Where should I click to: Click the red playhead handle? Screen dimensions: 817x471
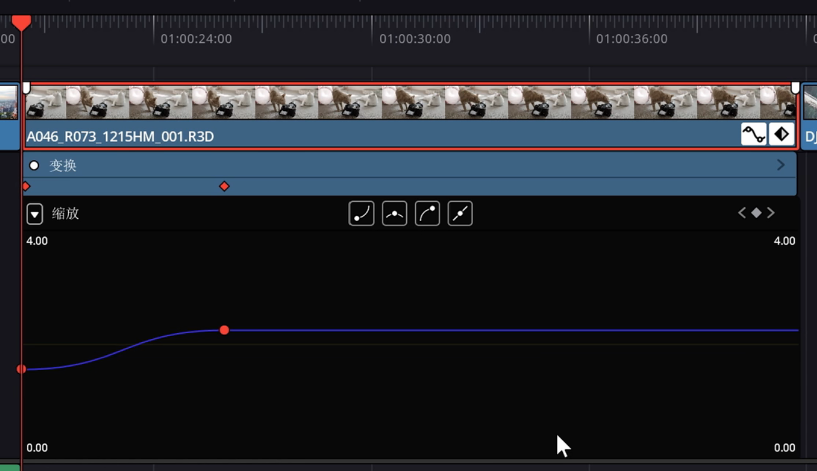click(22, 23)
